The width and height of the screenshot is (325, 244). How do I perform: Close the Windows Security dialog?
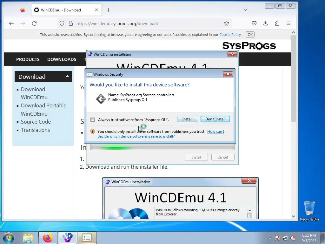(x=228, y=74)
